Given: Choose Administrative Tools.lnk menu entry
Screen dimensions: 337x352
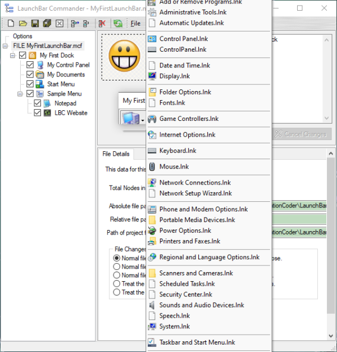Looking at the screenshot, I should click(x=209, y=12).
